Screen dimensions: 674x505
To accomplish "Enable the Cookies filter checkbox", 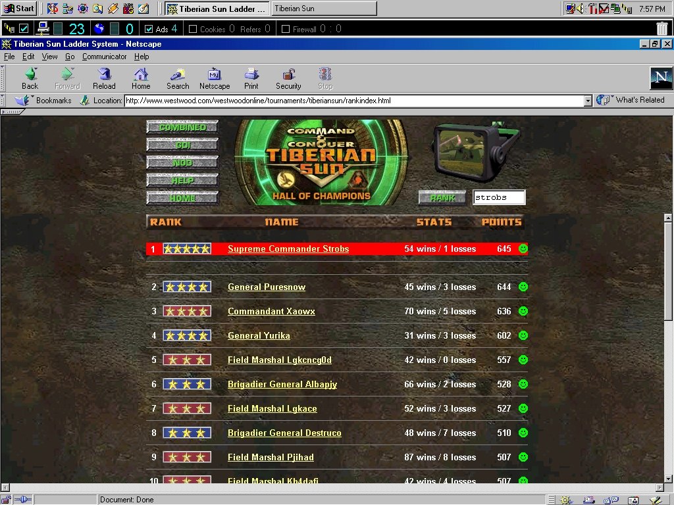I will pyautogui.click(x=193, y=29).
